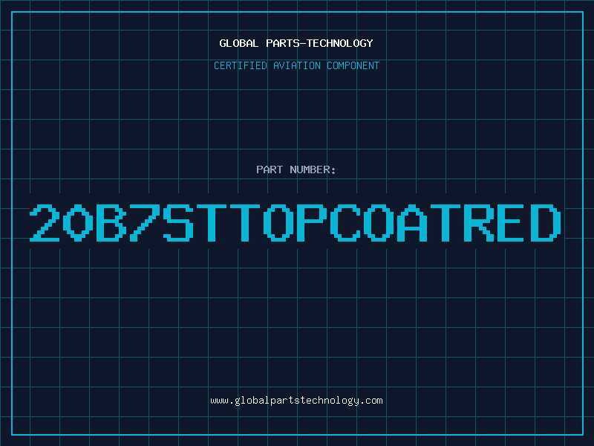Select the final letter D of part number
Screen dimensions: 594x446
(545, 223)
